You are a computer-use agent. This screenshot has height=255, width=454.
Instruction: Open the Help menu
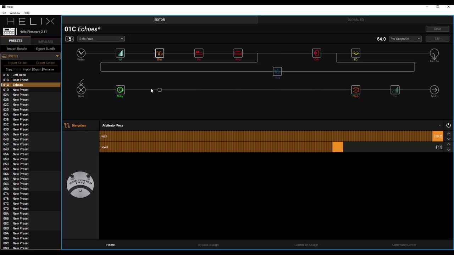click(27, 13)
